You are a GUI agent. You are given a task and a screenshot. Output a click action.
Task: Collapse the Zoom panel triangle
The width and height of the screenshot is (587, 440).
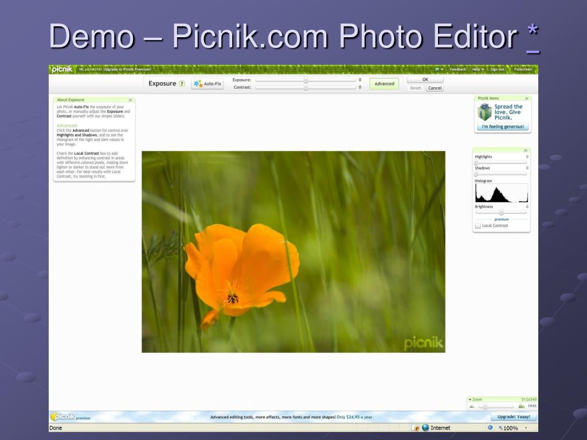tap(470, 399)
